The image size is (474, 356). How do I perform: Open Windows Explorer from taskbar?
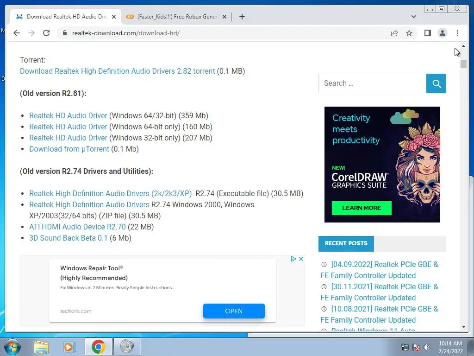[x=41, y=347]
